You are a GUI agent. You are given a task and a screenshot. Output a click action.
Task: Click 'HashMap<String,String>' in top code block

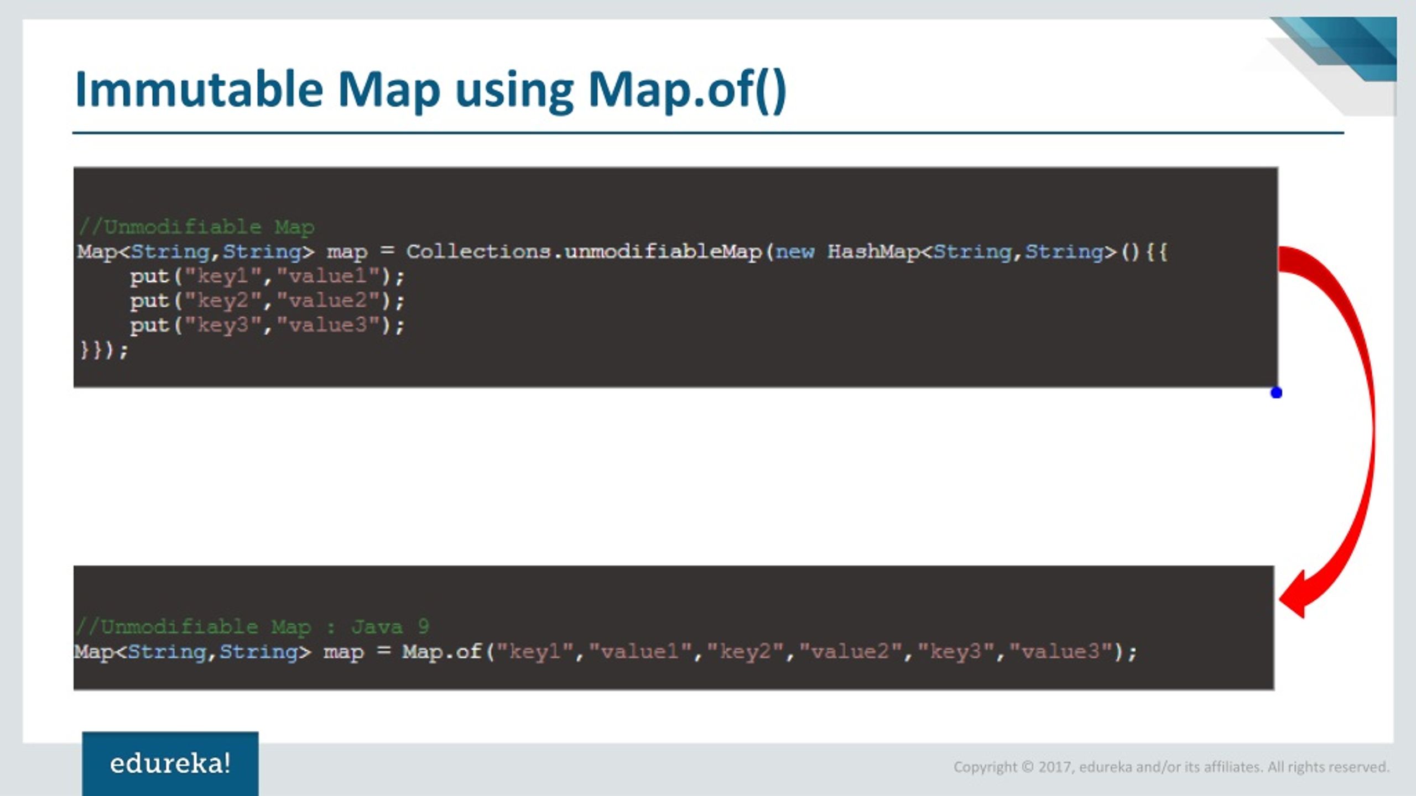click(x=972, y=252)
